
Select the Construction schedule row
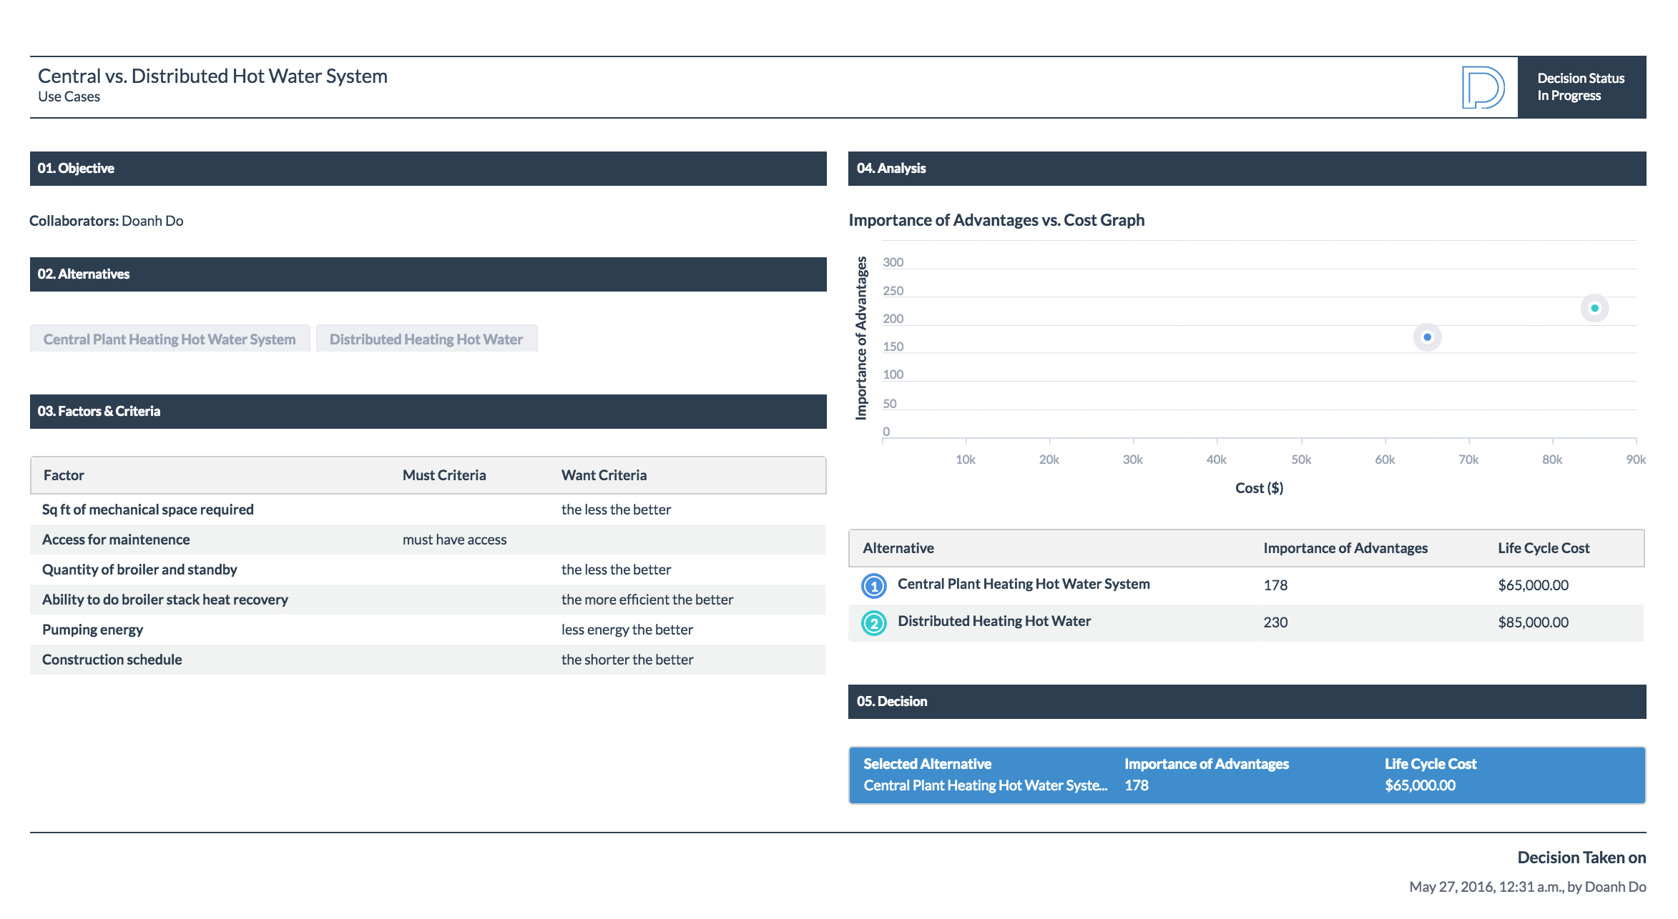(428, 660)
